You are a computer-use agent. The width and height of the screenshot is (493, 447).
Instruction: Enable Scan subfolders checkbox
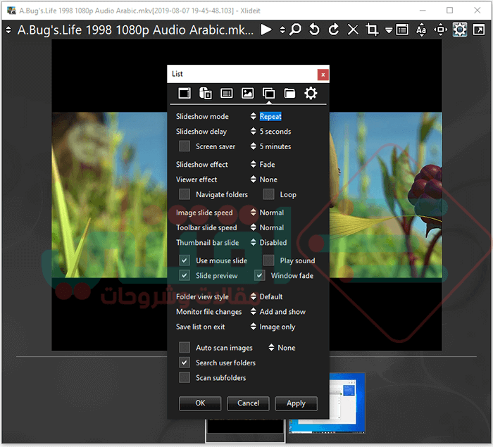(x=185, y=377)
